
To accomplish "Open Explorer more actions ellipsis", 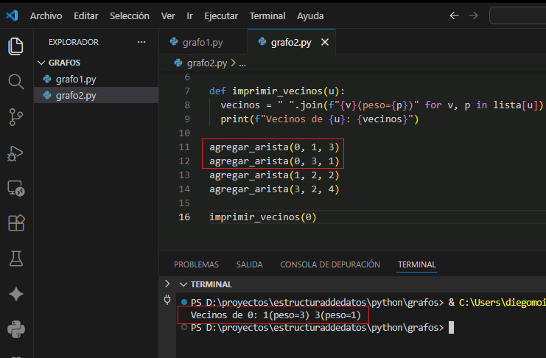I will (x=141, y=42).
